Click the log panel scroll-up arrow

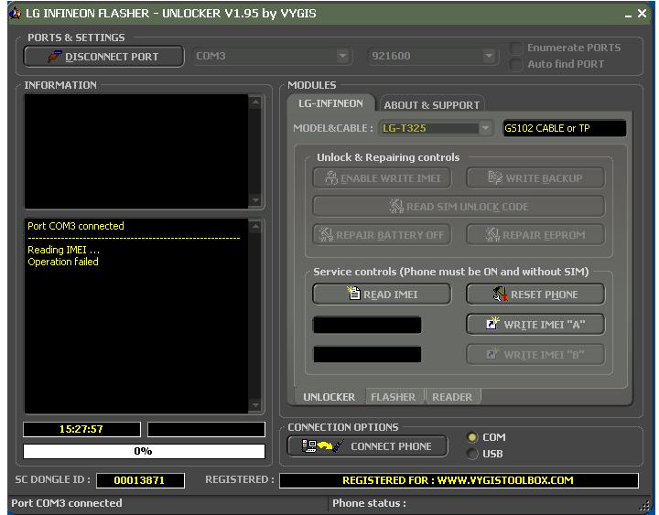coord(255,227)
